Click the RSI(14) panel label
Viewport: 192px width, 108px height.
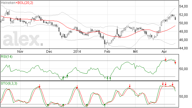(7, 57)
